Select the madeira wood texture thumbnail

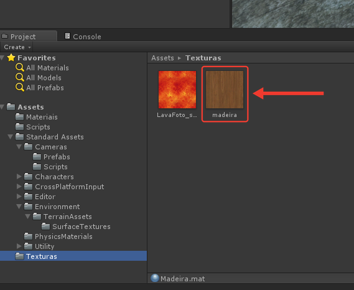[x=225, y=90]
